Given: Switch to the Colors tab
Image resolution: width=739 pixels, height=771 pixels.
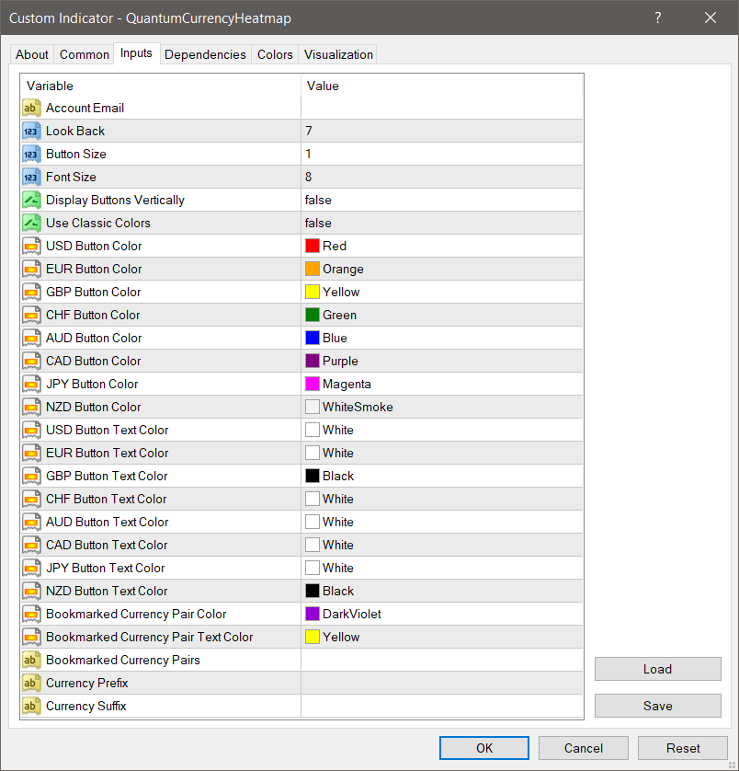Looking at the screenshot, I should [x=275, y=55].
